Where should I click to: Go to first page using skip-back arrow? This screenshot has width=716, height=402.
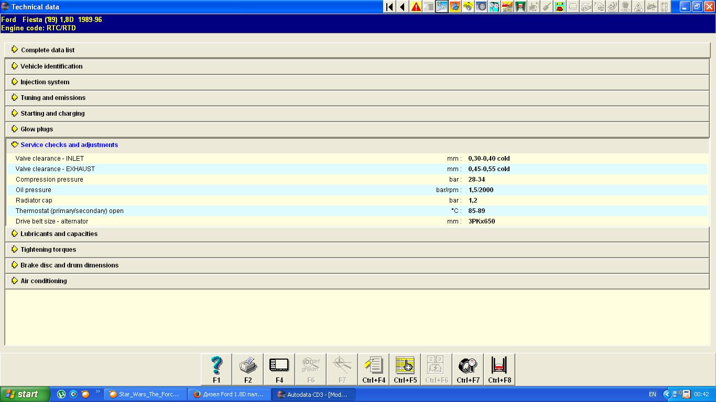(x=389, y=7)
